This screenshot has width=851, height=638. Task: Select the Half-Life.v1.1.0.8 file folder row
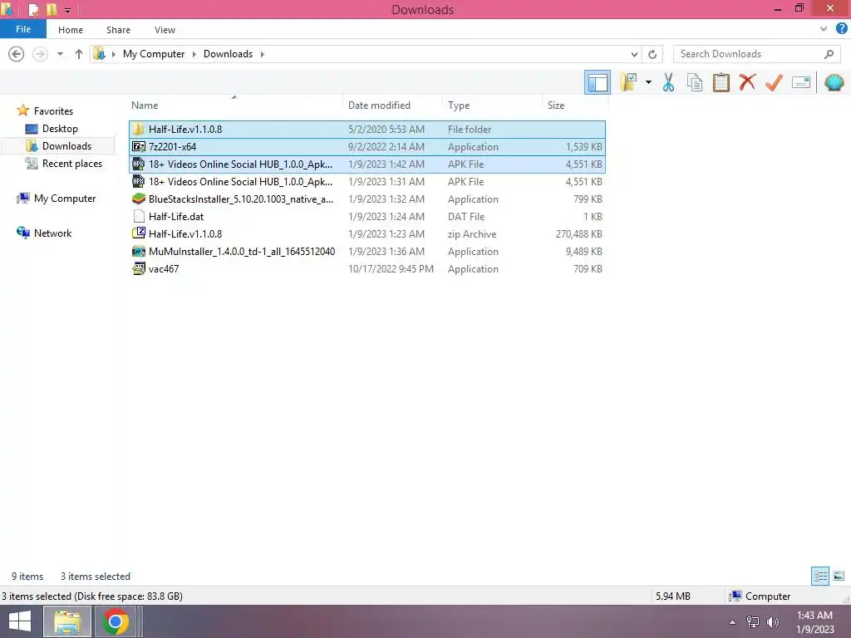tap(366, 129)
